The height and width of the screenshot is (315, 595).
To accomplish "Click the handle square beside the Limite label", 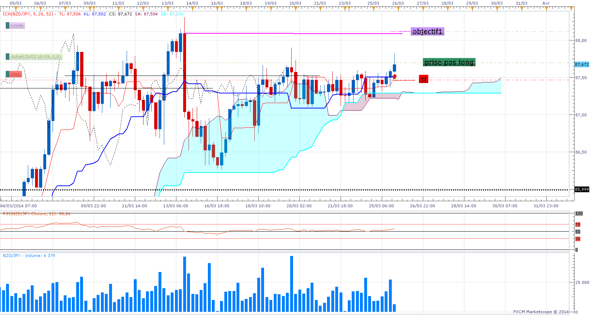I will 8,25.
